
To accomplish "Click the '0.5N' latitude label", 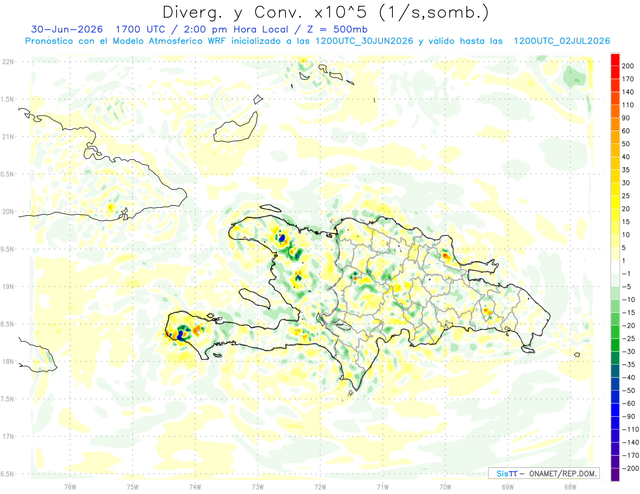I will pos(8,174).
